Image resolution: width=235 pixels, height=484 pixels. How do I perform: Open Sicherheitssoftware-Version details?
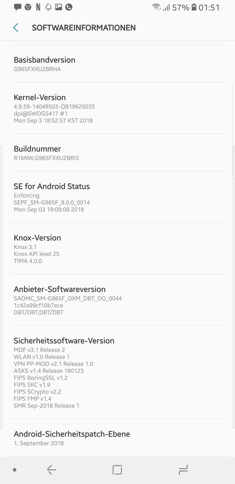point(117,372)
